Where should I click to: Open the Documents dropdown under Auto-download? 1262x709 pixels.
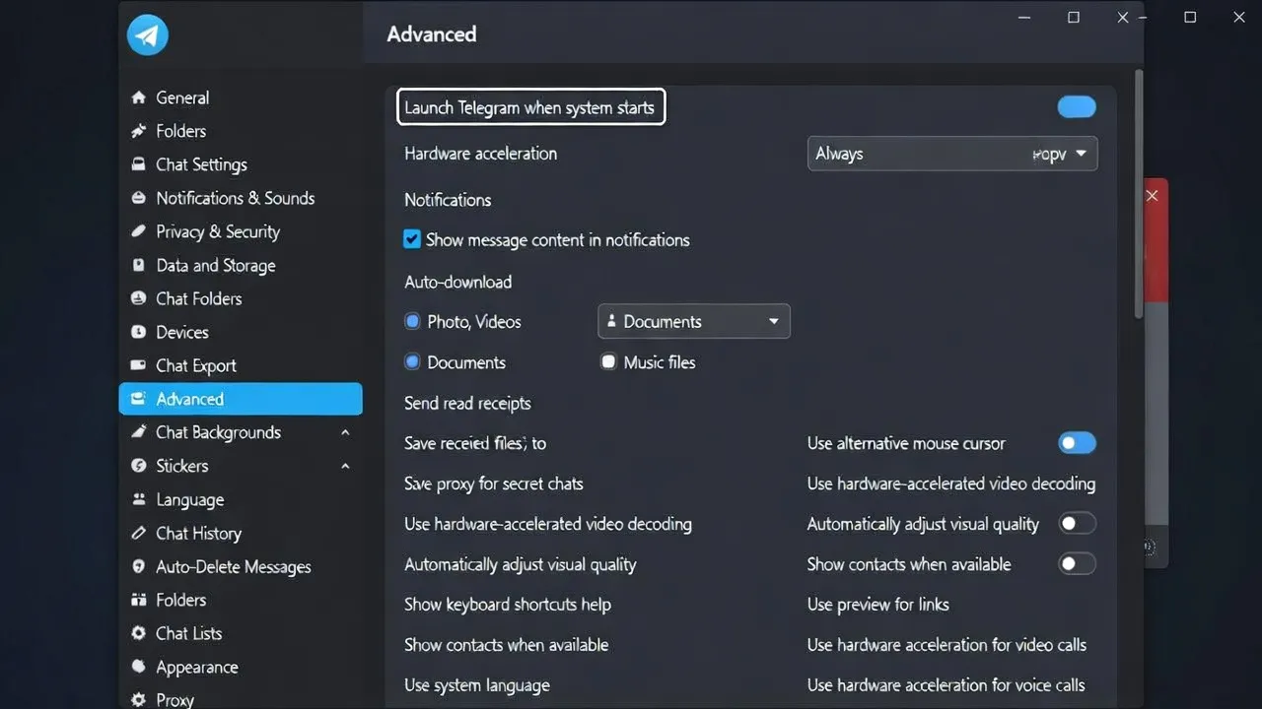click(693, 321)
